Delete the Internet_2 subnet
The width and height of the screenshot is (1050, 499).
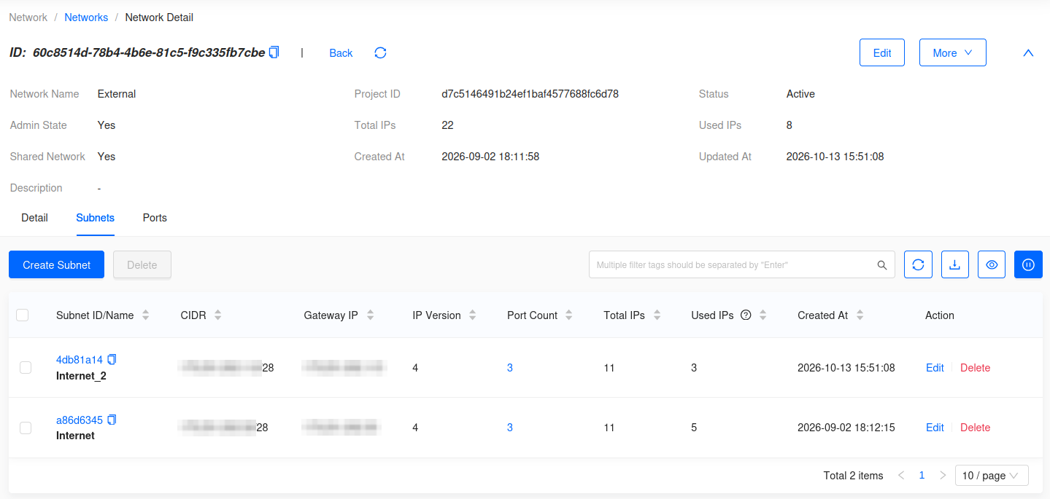click(x=975, y=368)
